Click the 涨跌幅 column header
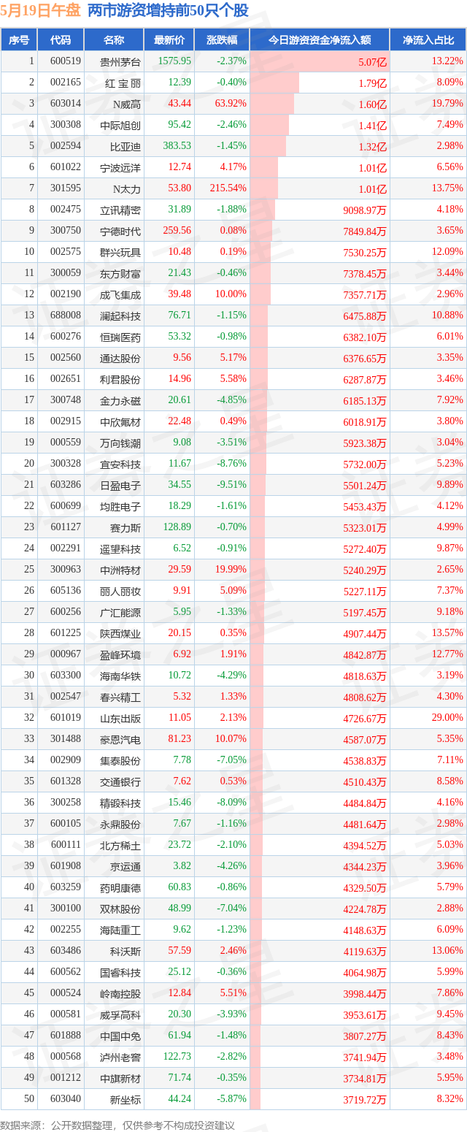The width and height of the screenshot is (467, 1132). (222, 40)
